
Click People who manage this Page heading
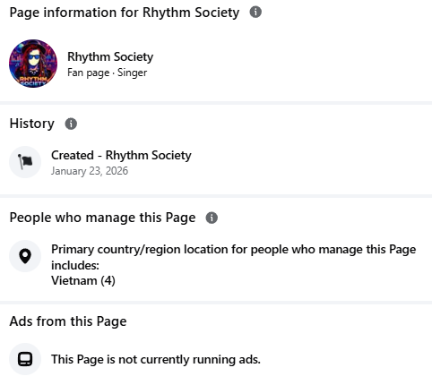pos(102,218)
